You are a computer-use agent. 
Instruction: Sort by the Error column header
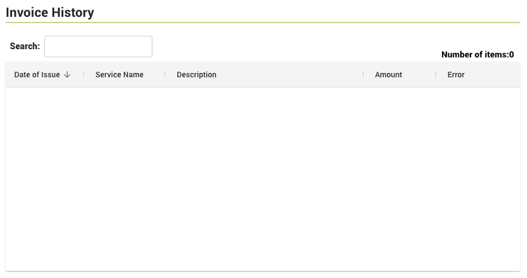coord(456,75)
